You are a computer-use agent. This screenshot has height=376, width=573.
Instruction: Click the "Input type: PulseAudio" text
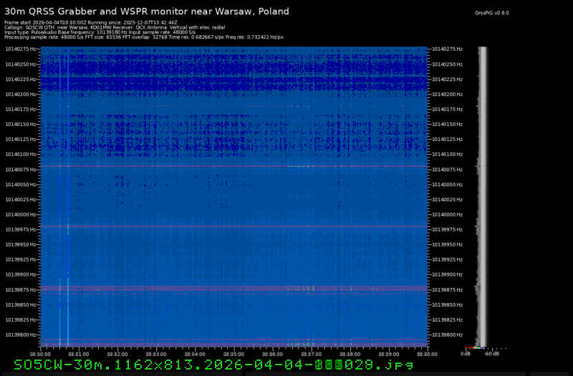point(30,32)
